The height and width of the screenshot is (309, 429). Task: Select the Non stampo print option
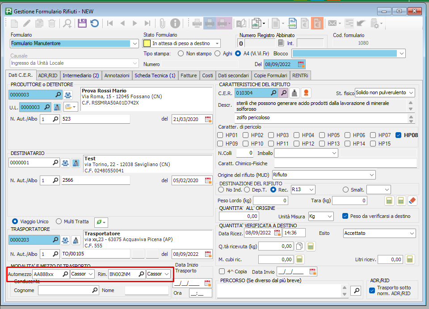tap(181, 54)
